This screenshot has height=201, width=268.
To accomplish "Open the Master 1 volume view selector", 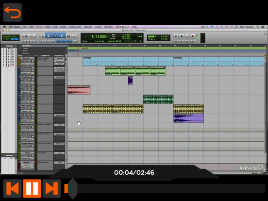I will (27, 165).
